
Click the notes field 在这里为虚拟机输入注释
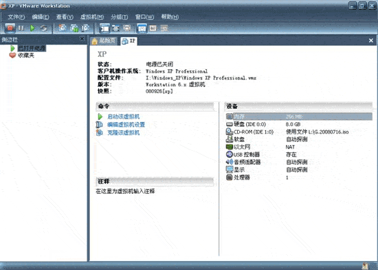[x=125, y=191]
